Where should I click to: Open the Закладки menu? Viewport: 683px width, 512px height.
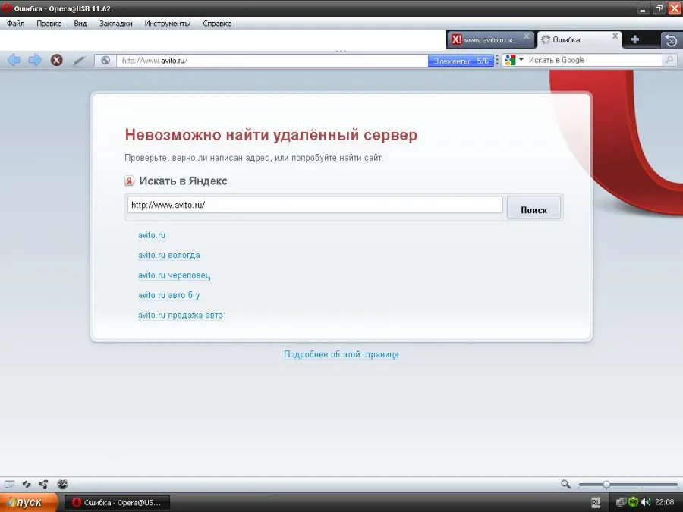coord(116,24)
